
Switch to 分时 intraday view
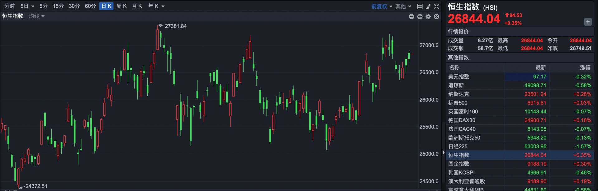(10, 6)
